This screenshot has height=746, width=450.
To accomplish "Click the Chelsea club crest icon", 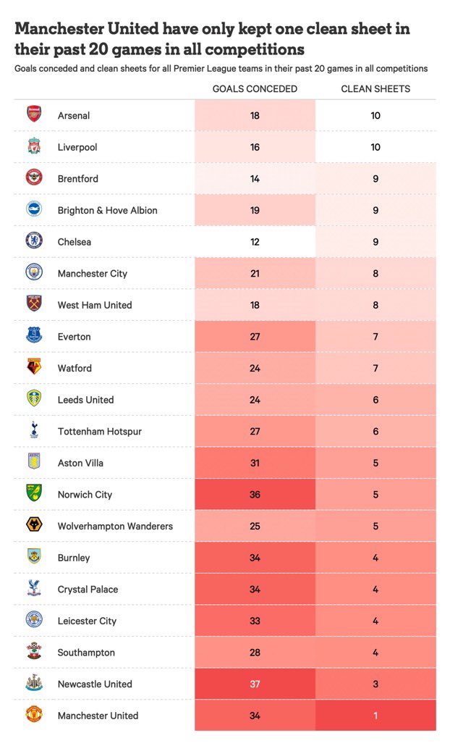I will (34, 241).
